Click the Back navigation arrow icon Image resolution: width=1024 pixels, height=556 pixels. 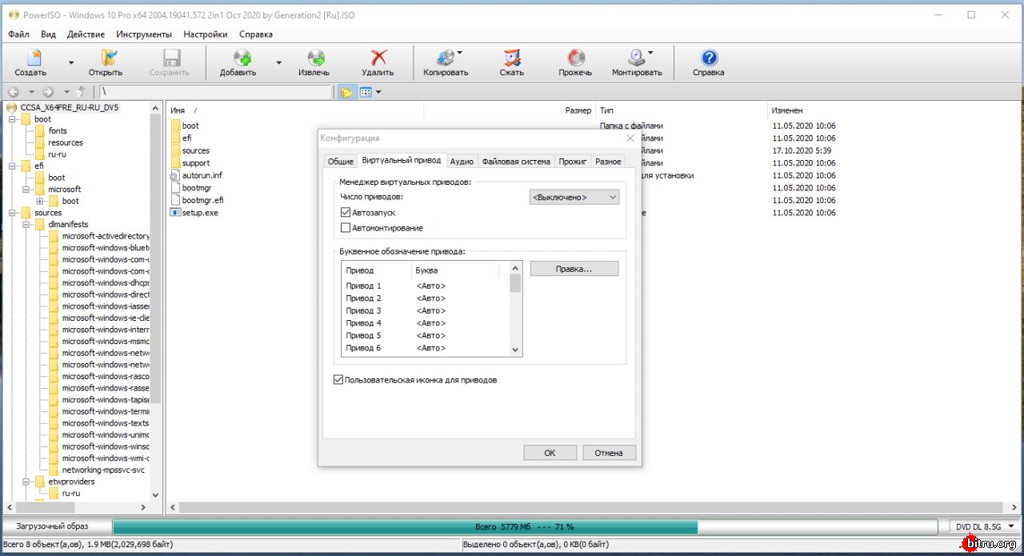tap(14, 92)
